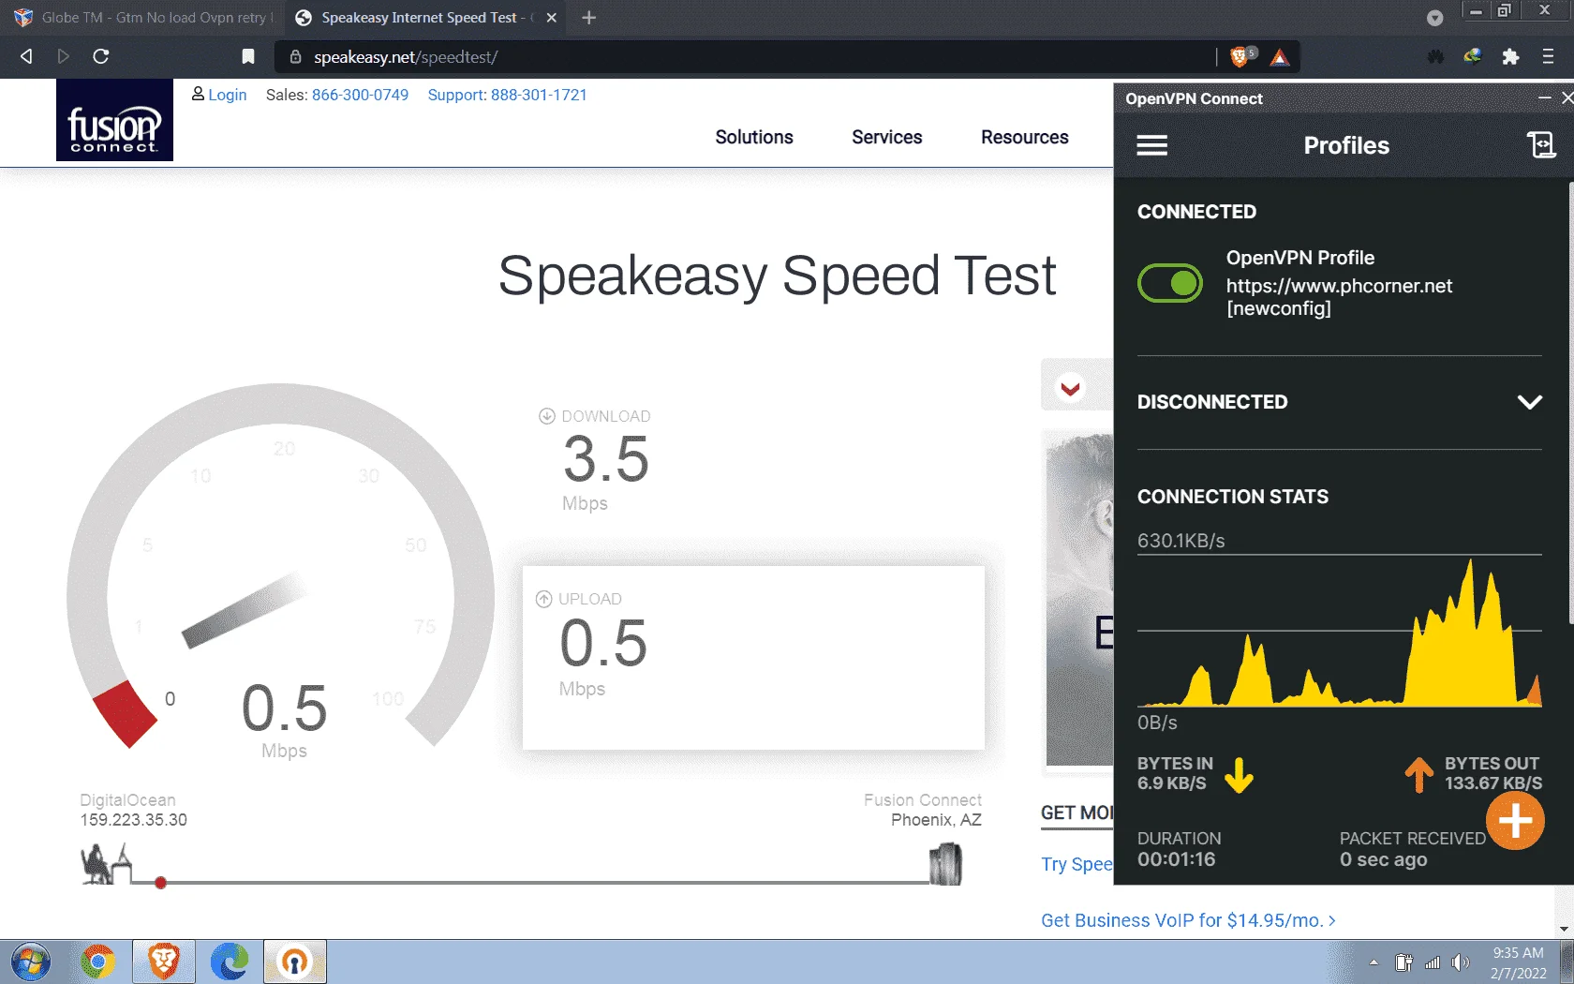Click the orange add profile plus button
Viewport: 1574px width, 984px height.
point(1515,821)
